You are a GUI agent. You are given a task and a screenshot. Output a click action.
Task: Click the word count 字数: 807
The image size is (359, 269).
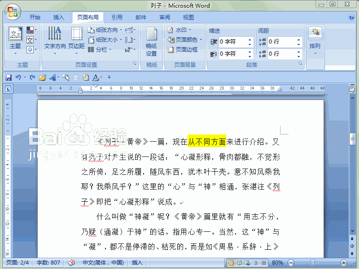[48, 263]
